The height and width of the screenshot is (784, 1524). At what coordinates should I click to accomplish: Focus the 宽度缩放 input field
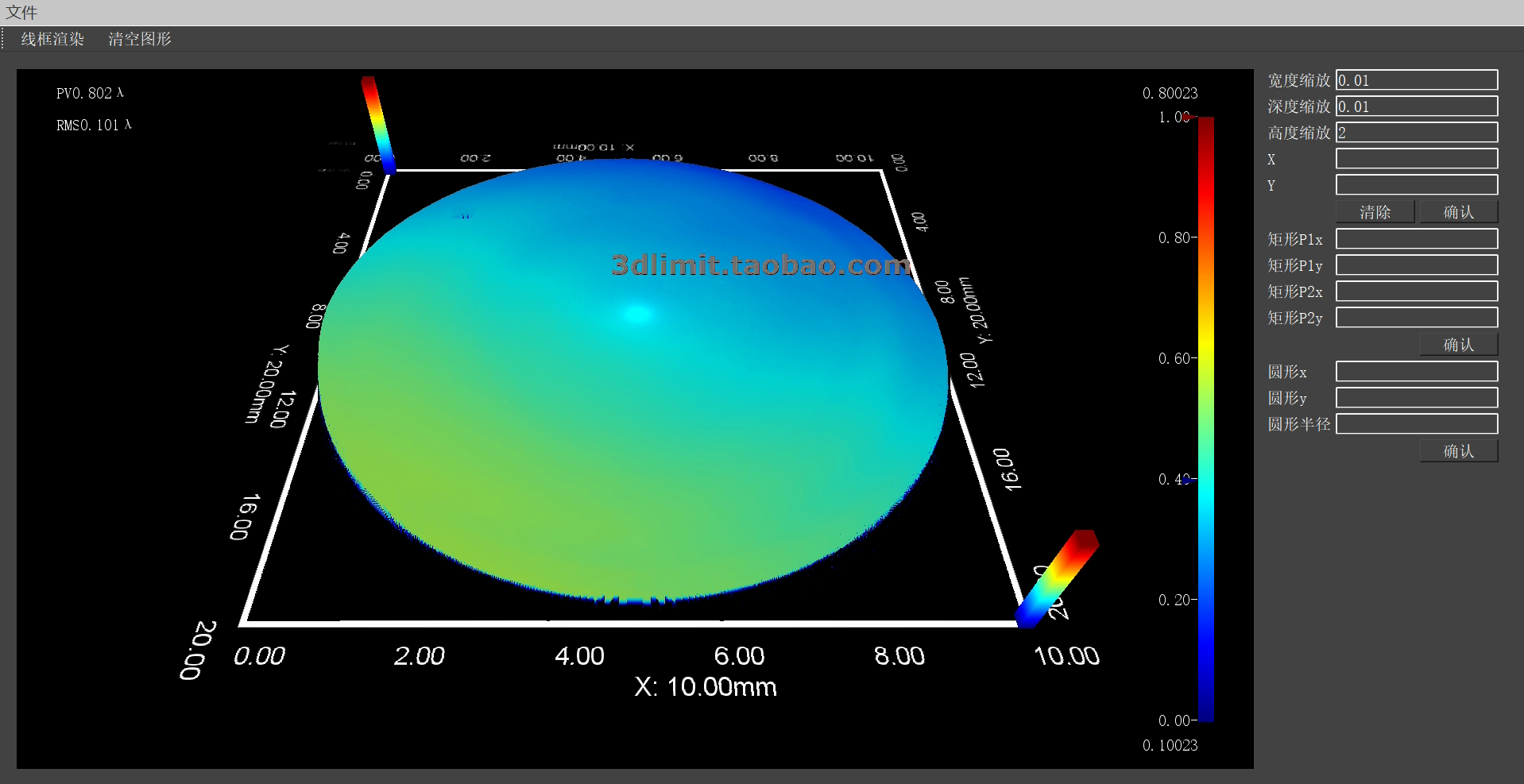tap(1417, 80)
